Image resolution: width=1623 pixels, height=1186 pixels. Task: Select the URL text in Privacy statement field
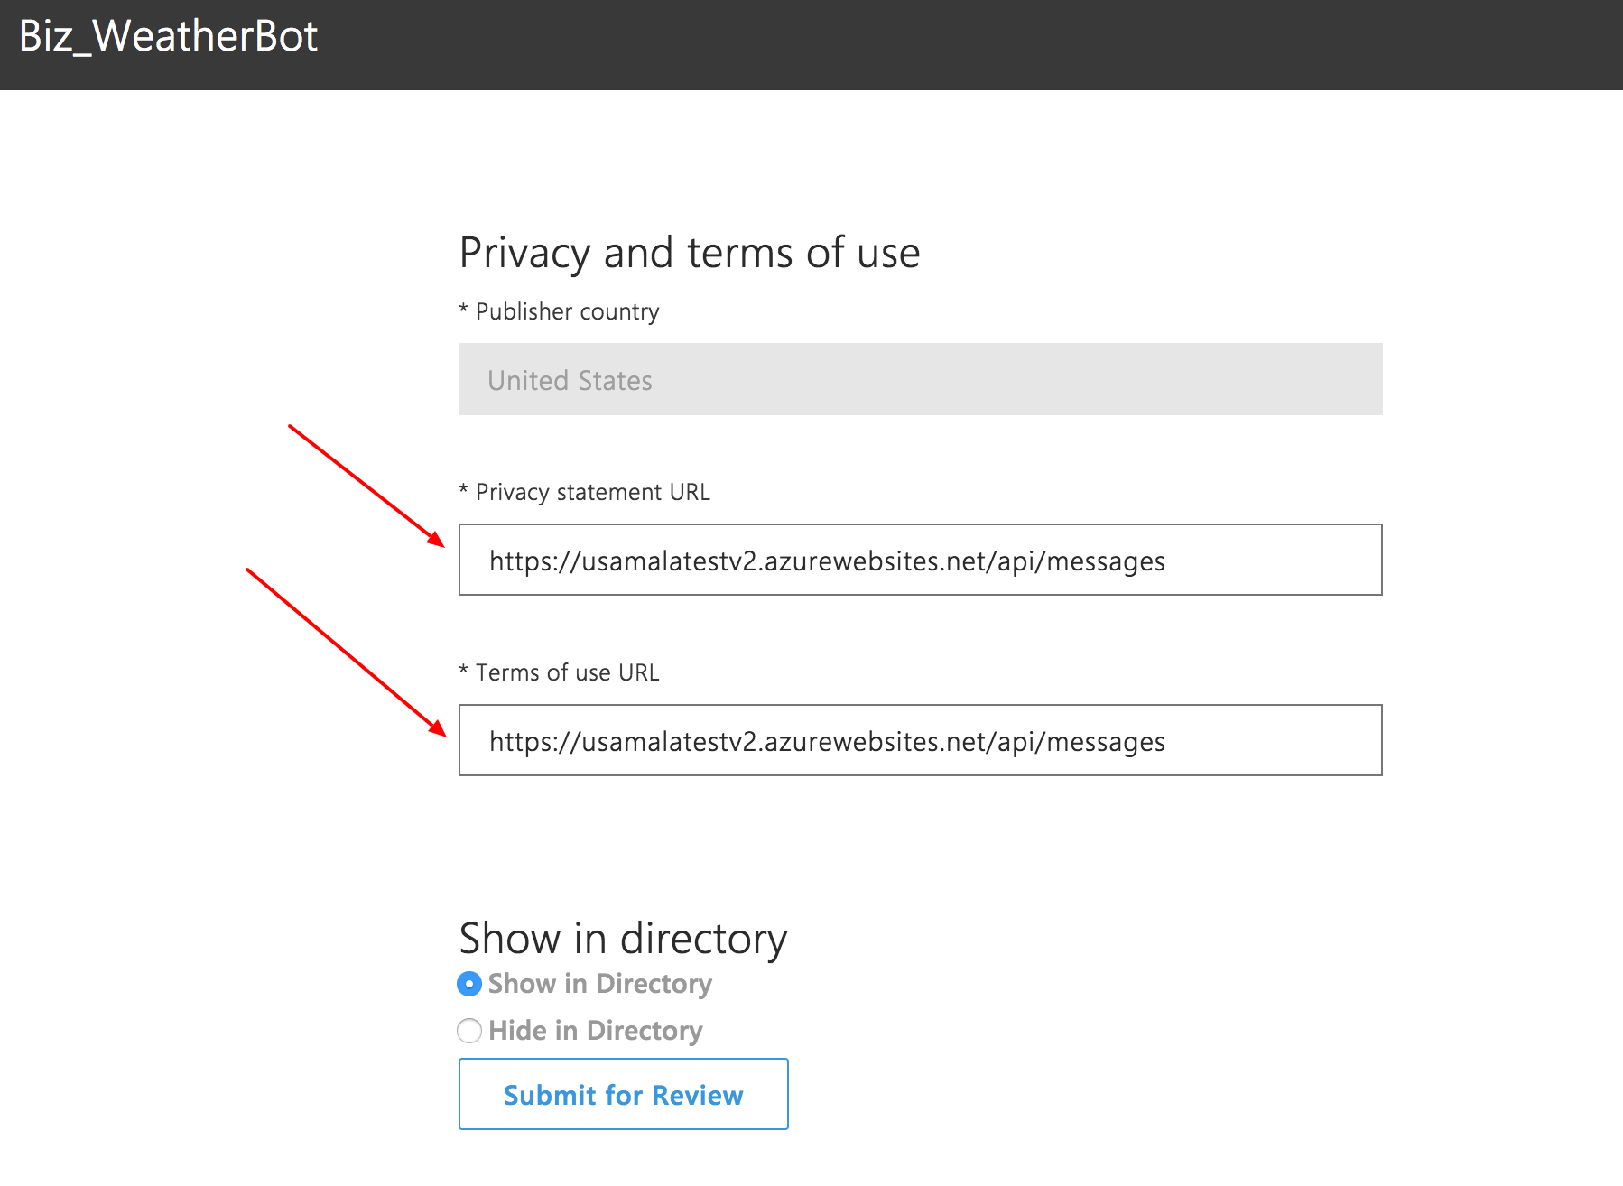(827, 561)
